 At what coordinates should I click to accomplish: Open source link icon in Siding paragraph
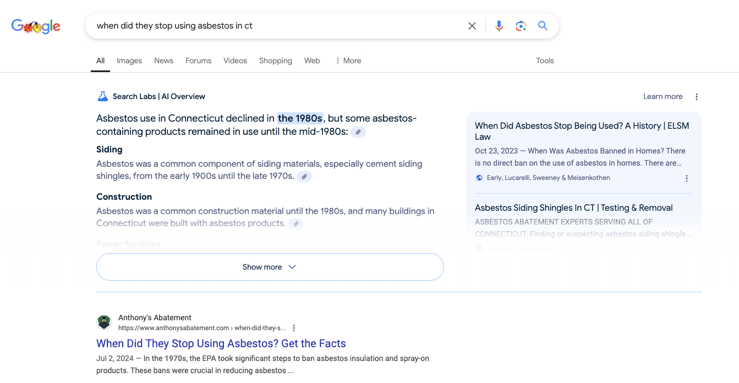304,177
